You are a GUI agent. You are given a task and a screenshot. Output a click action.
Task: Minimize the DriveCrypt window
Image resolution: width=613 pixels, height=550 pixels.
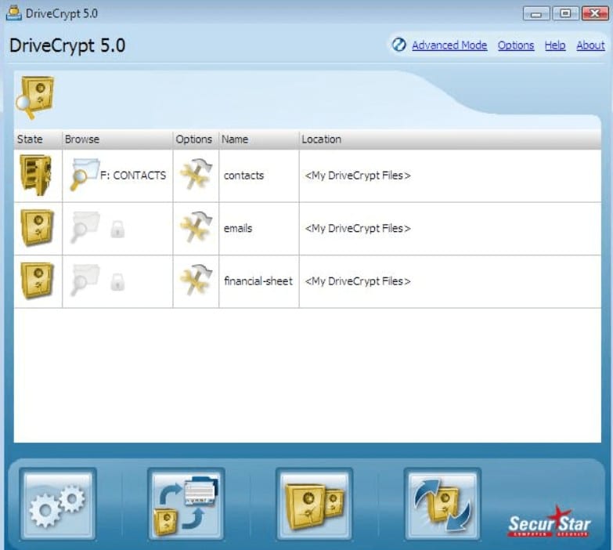536,13
